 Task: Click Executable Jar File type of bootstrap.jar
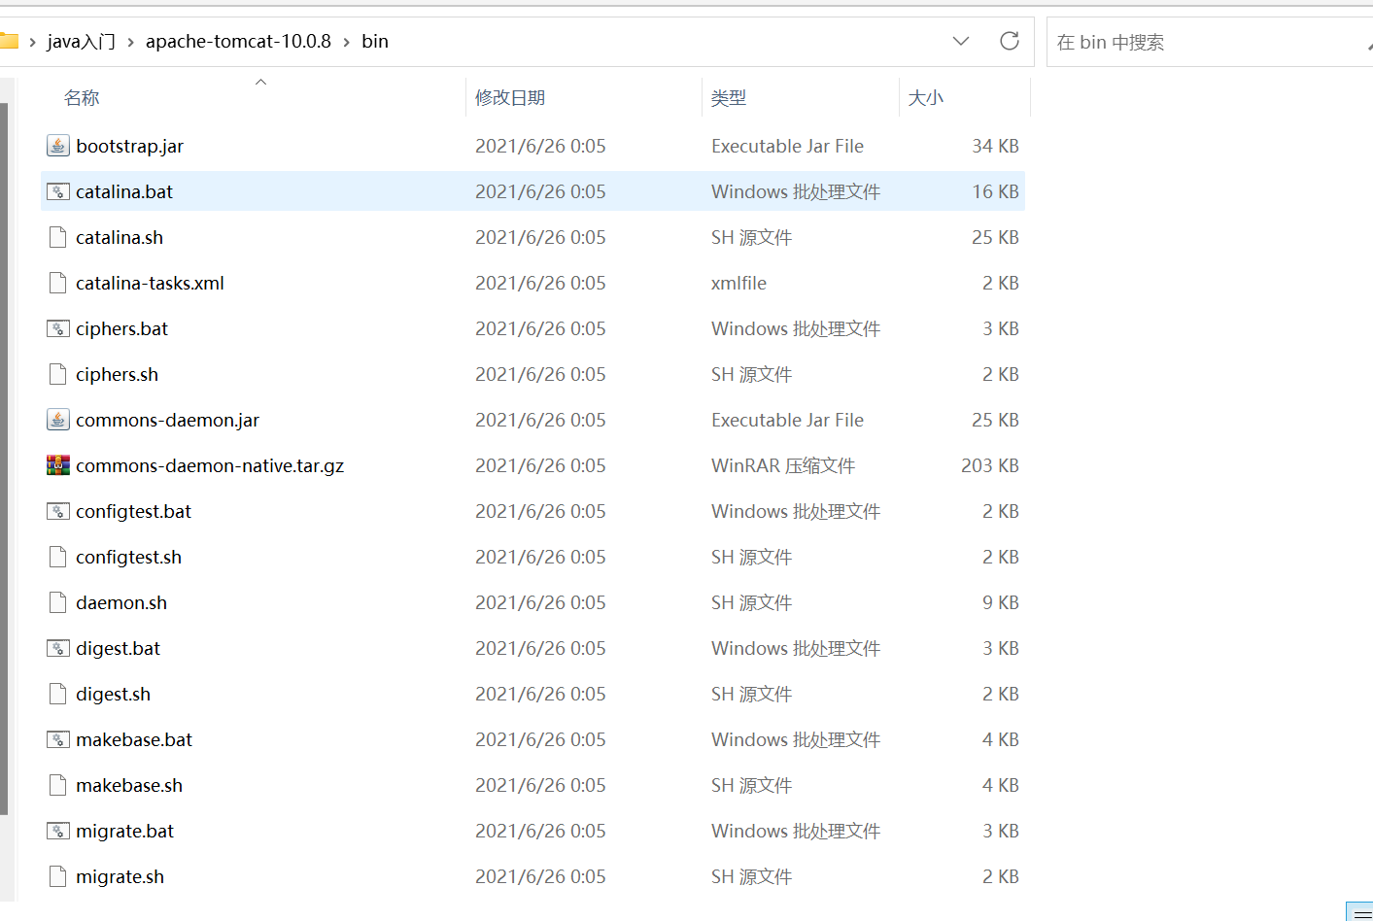(787, 146)
